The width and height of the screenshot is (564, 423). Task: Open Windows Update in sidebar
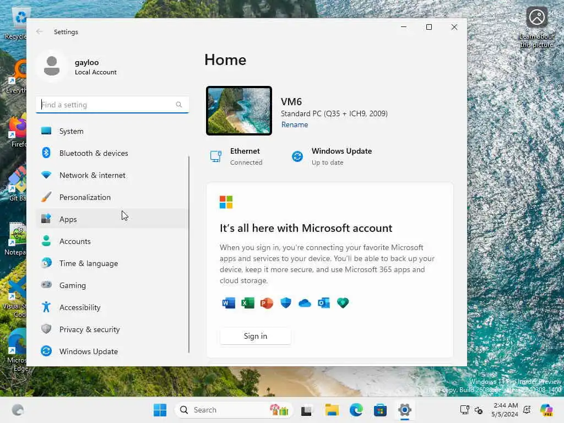point(112,351)
